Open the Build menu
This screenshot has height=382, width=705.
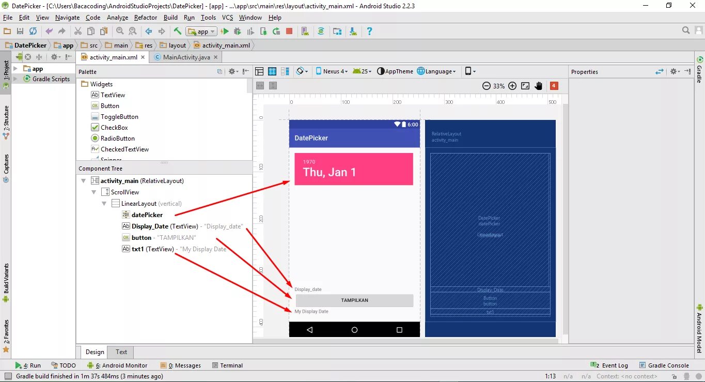(170, 17)
